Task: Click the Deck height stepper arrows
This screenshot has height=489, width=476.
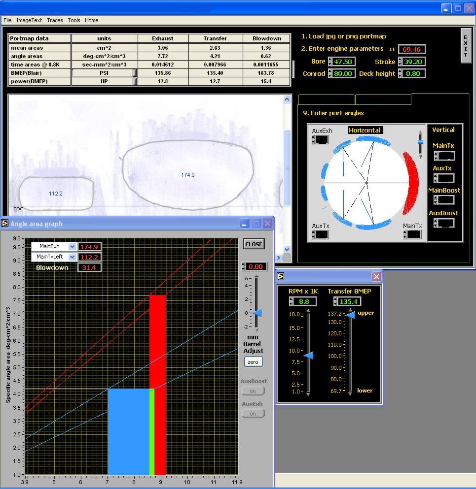Action: click(x=401, y=74)
